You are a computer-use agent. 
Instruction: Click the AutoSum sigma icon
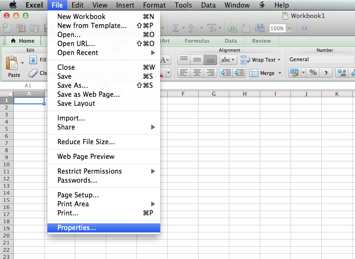(175, 28)
